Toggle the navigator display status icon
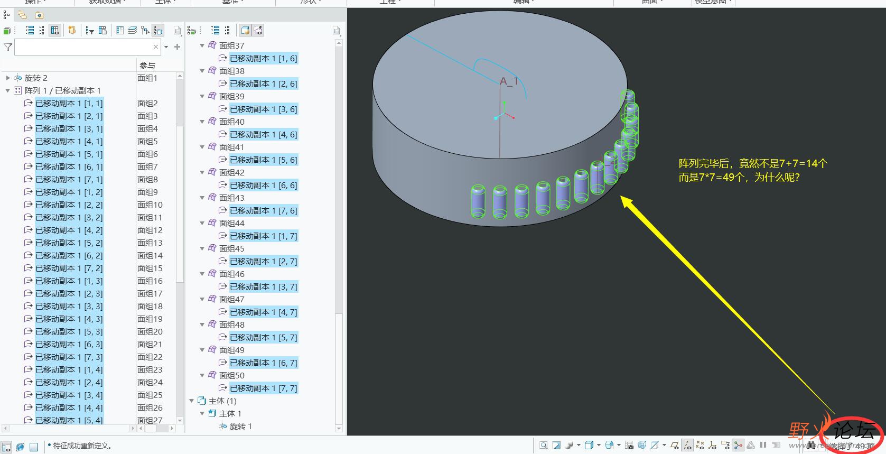The height and width of the screenshot is (454, 886). (x=7, y=447)
